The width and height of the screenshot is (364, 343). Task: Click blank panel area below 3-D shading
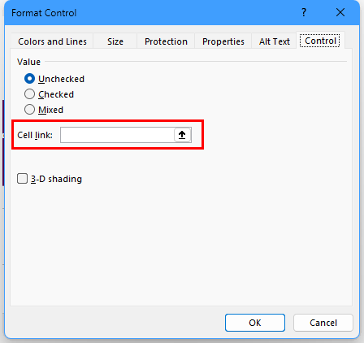(x=181, y=244)
